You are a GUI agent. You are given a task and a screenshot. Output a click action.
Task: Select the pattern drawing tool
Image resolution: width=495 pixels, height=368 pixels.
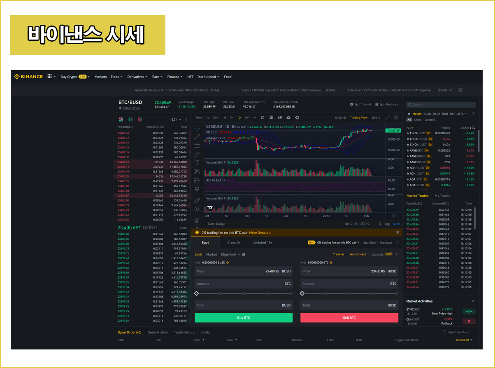tap(197, 171)
